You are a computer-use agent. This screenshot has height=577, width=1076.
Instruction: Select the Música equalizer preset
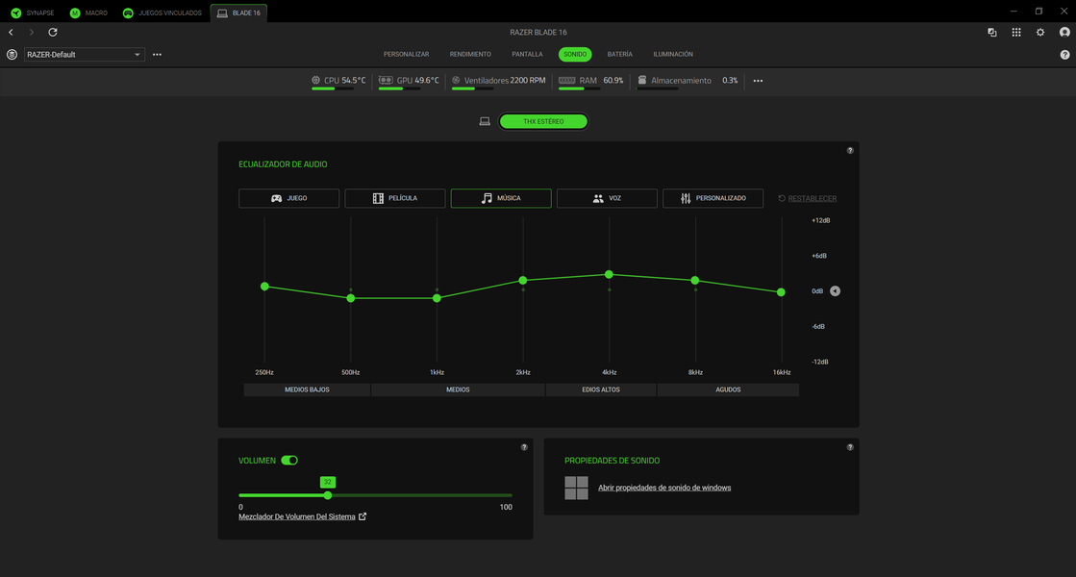[501, 198]
